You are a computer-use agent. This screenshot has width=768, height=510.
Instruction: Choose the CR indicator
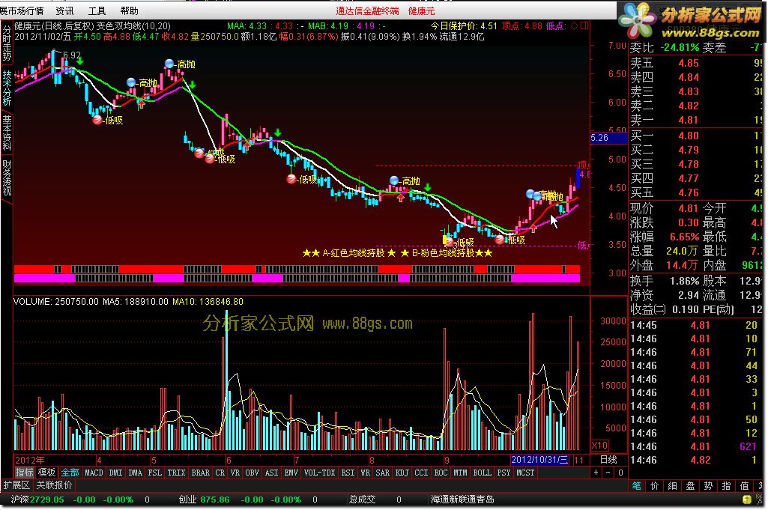(x=220, y=473)
